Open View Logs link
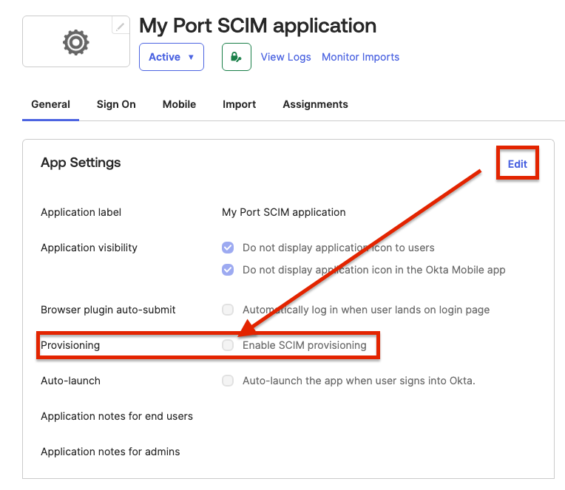565x490 pixels. tap(285, 57)
